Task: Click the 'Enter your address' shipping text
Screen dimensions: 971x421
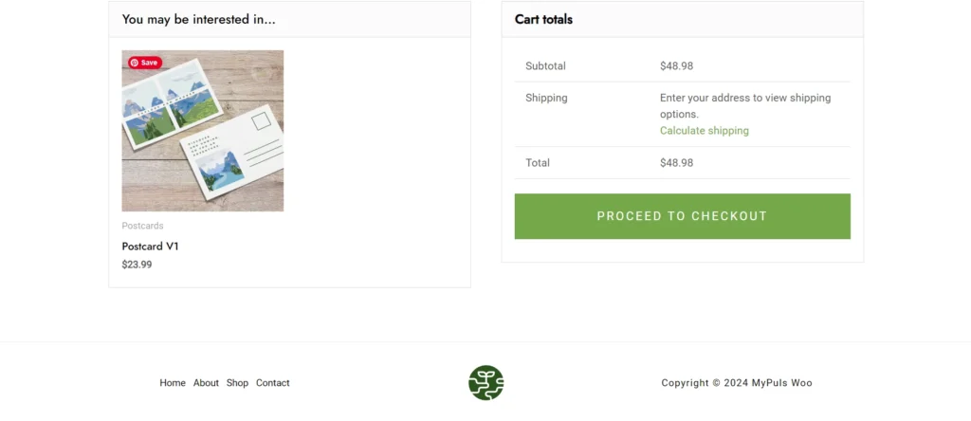Action: click(x=744, y=105)
